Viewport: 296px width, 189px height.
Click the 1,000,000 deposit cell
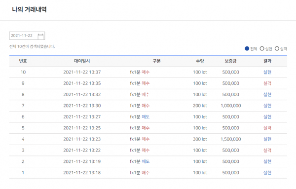tap(231, 106)
